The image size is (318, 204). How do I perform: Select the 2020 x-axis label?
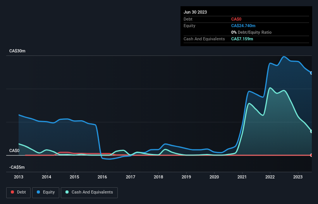[214, 177]
